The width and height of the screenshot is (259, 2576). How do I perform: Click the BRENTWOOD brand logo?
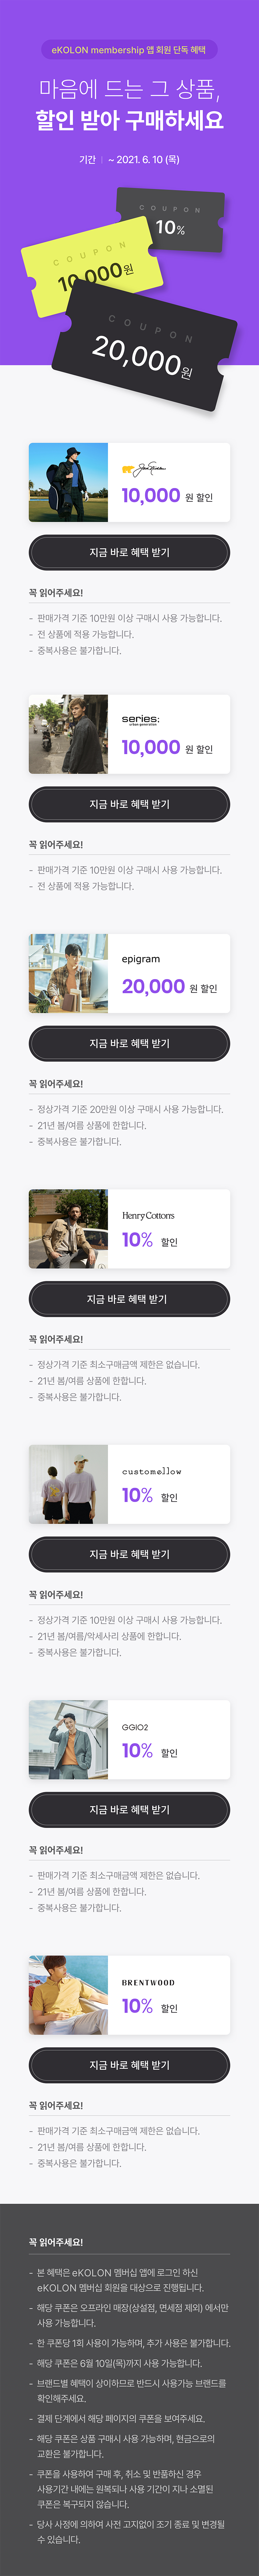pos(148,1982)
